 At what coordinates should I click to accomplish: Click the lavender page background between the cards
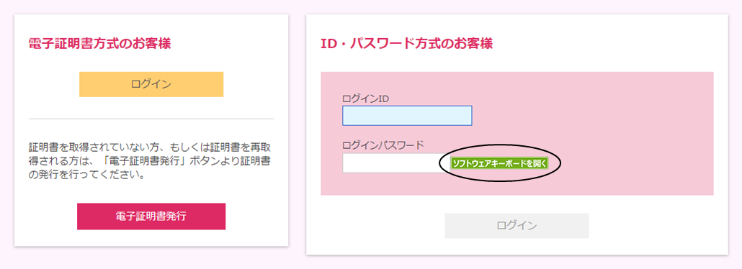pos(298,132)
